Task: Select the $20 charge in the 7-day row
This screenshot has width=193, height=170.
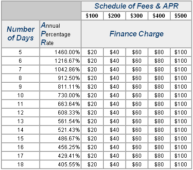Action: coord(92,70)
